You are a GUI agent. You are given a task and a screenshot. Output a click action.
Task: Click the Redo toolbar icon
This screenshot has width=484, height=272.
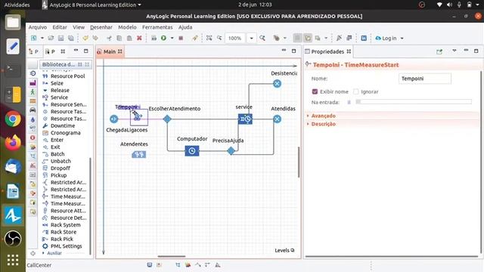tap(95, 38)
